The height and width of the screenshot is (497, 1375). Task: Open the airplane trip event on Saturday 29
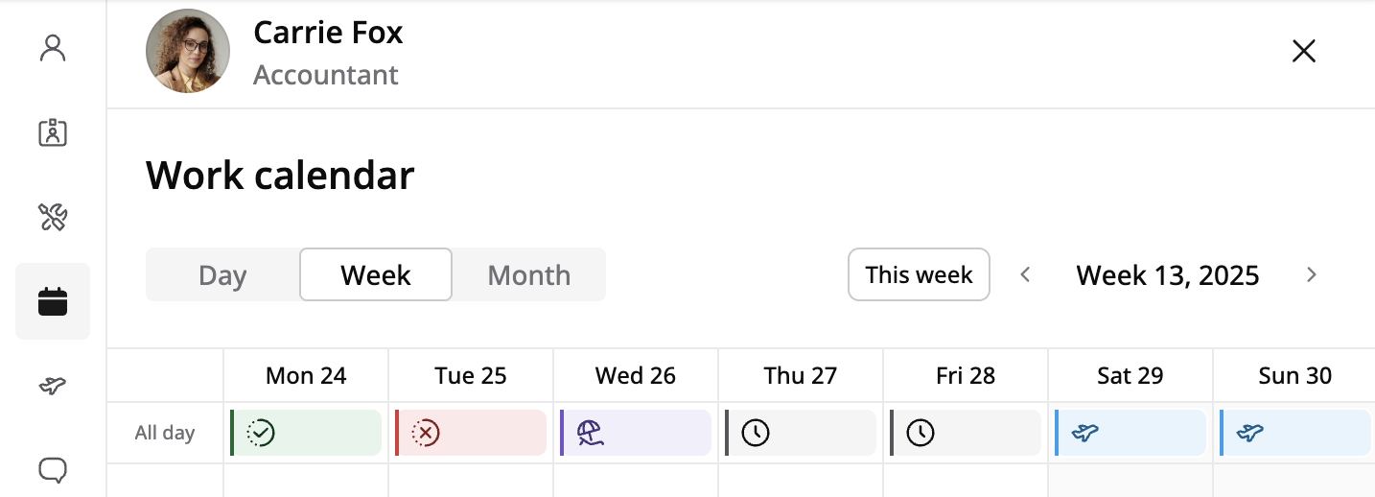(x=1131, y=433)
